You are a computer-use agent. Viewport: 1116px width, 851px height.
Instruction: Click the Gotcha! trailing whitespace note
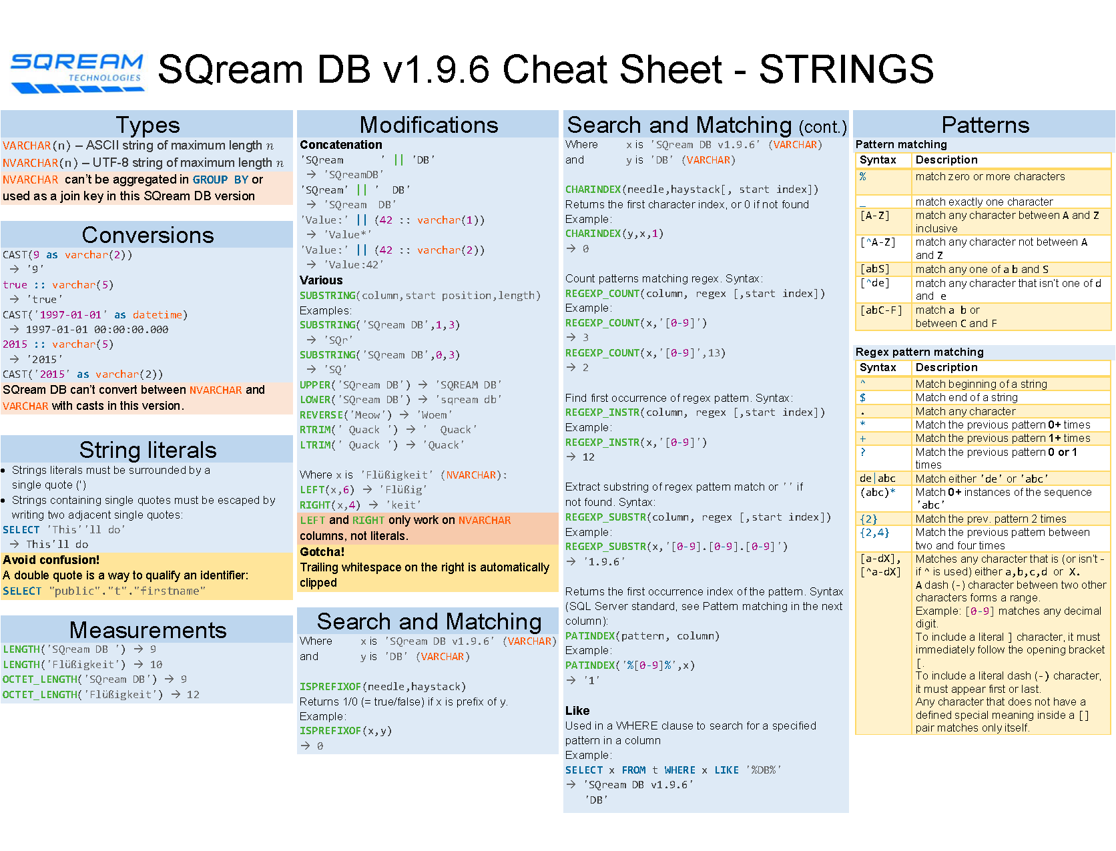tap(428, 568)
